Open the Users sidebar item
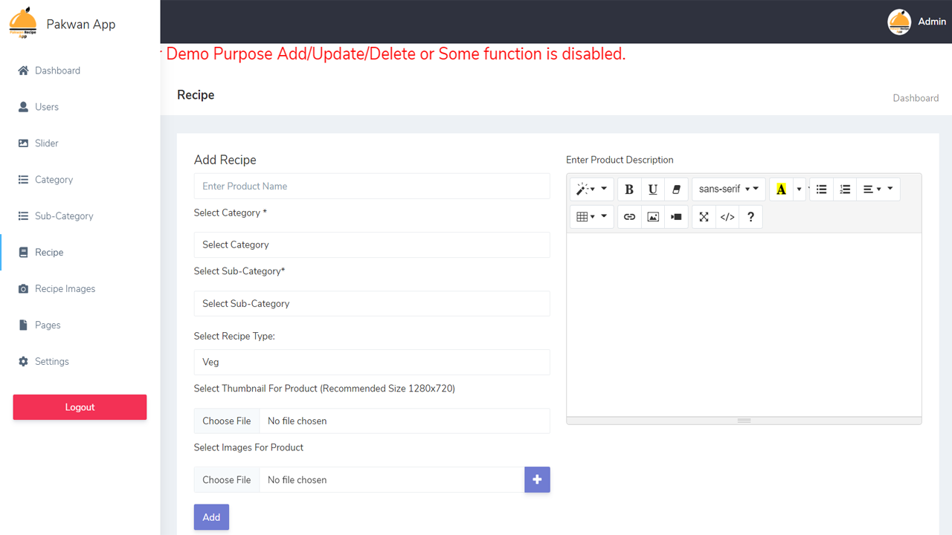The image size is (952, 535). coord(80,107)
